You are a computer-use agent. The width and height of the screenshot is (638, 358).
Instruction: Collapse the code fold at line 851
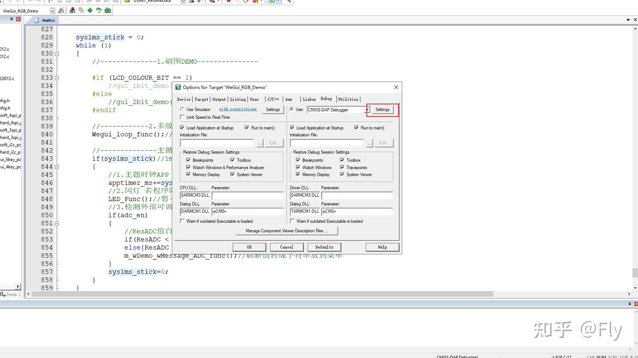57,223
